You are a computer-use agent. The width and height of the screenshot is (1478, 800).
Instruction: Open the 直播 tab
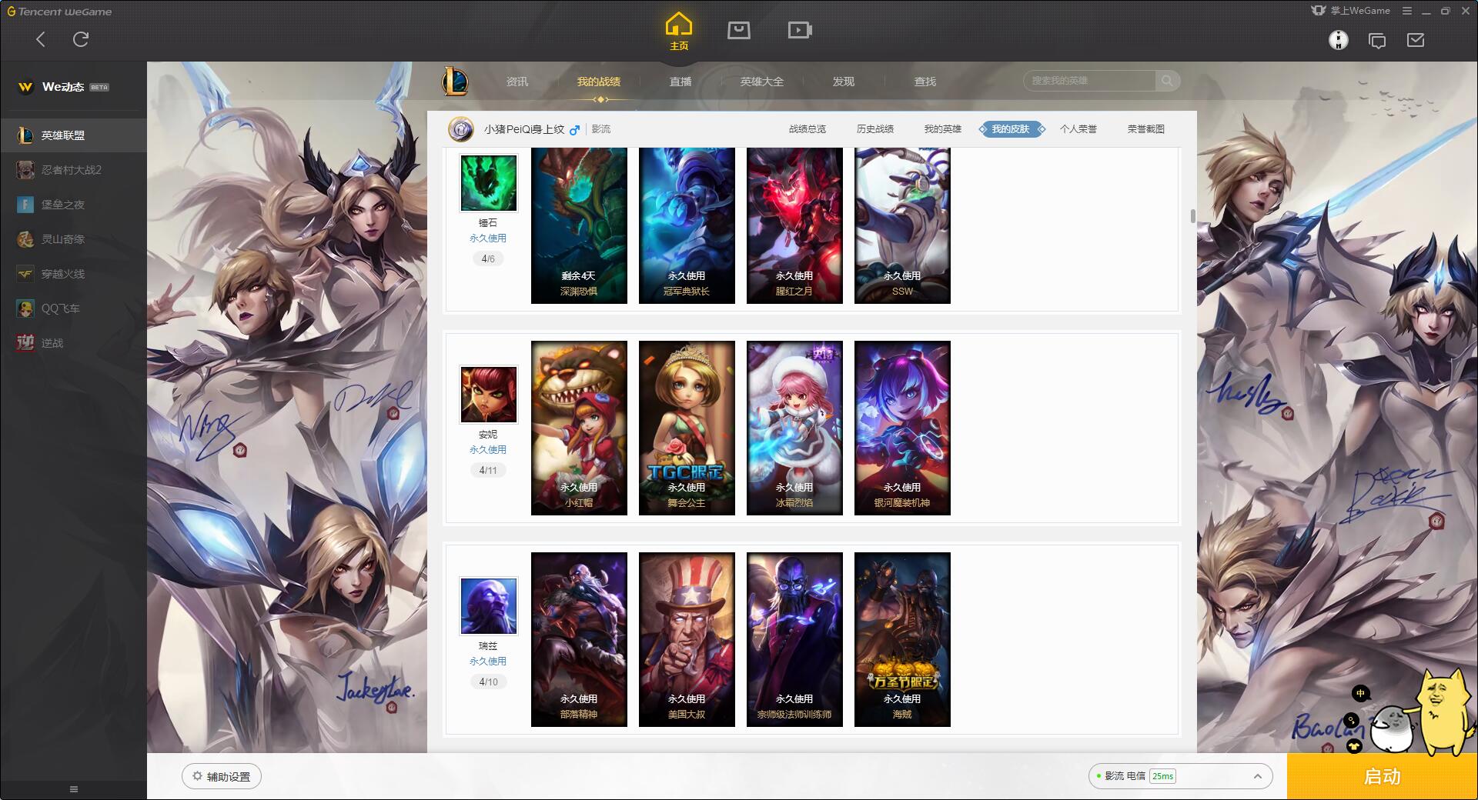680,82
